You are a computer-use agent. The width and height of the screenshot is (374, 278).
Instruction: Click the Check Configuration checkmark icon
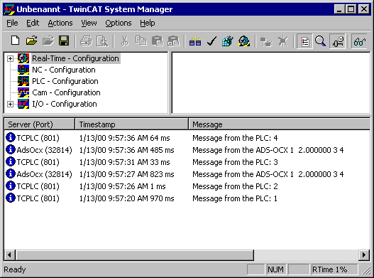[x=211, y=41]
